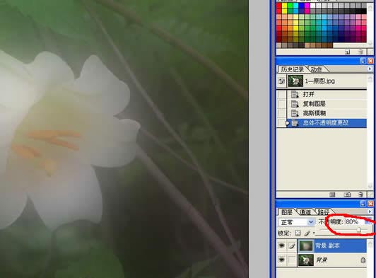The image size is (376, 278).
Task: Create a new swatch in Swatches panel
Action: [348, 52]
